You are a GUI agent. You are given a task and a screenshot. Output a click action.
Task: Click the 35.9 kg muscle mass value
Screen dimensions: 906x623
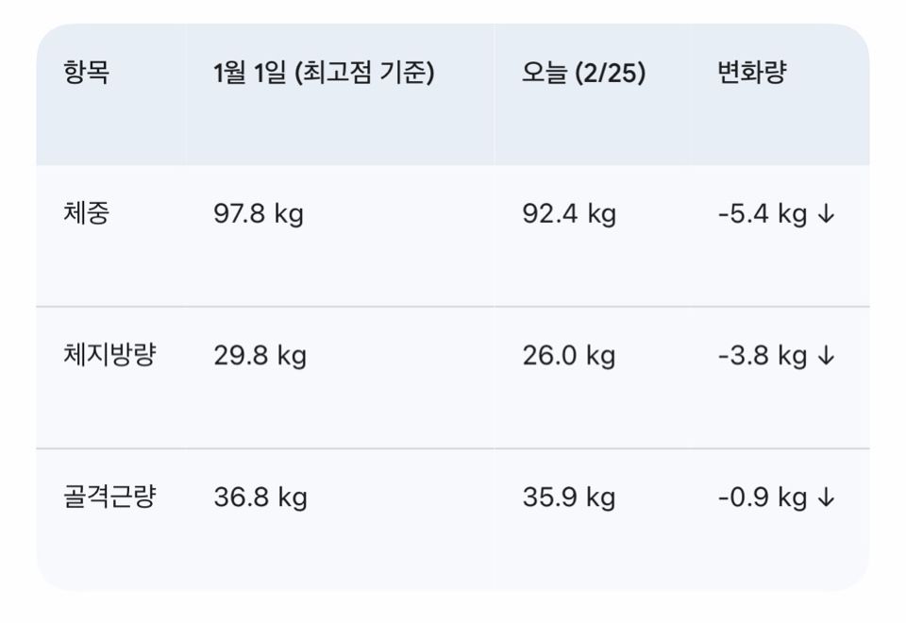[x=569, y=497]
